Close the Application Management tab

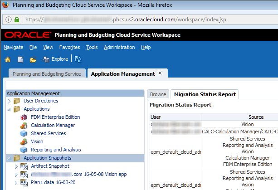pyautogui.click(x=160, y=73)
